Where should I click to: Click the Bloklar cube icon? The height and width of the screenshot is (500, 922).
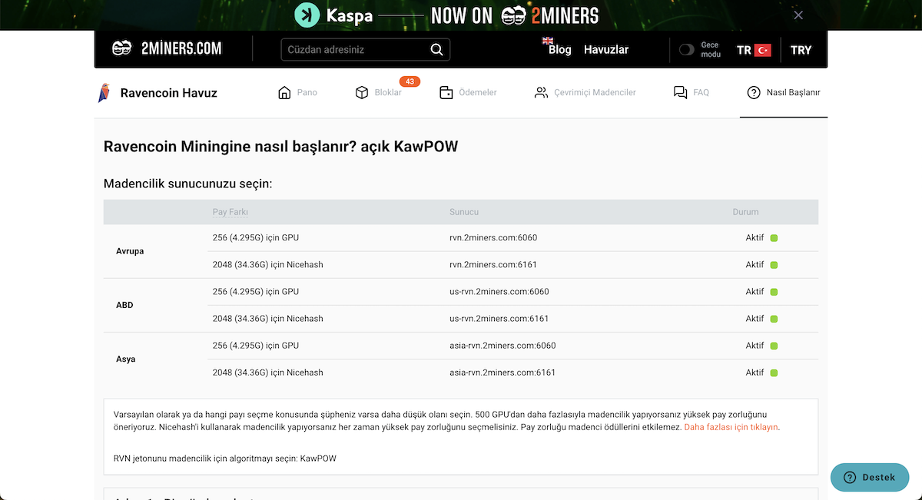click(361, 91)
